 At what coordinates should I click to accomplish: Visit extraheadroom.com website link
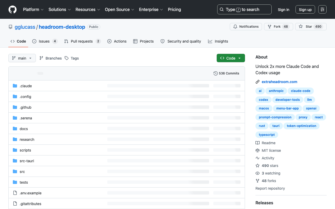click(280, 82)
